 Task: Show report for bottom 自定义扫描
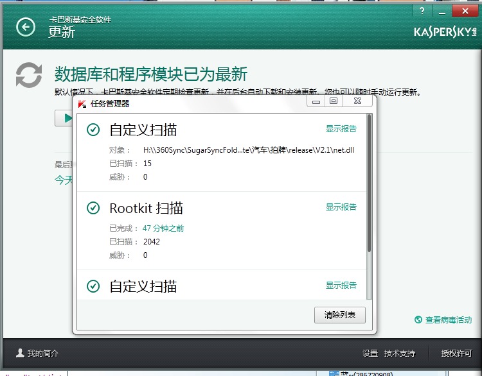click(341, 285)
